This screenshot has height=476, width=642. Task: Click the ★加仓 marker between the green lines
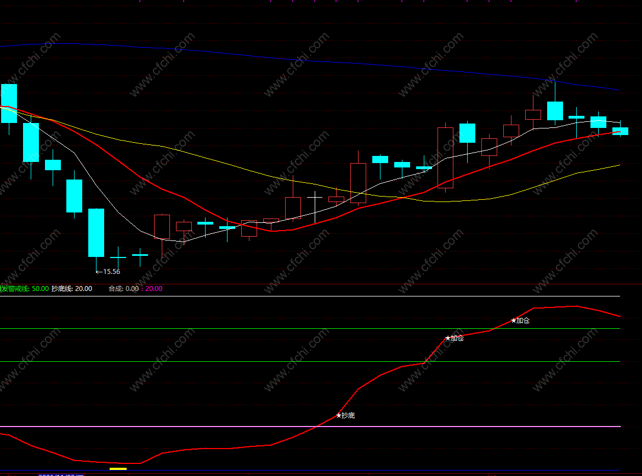[454, 338]
